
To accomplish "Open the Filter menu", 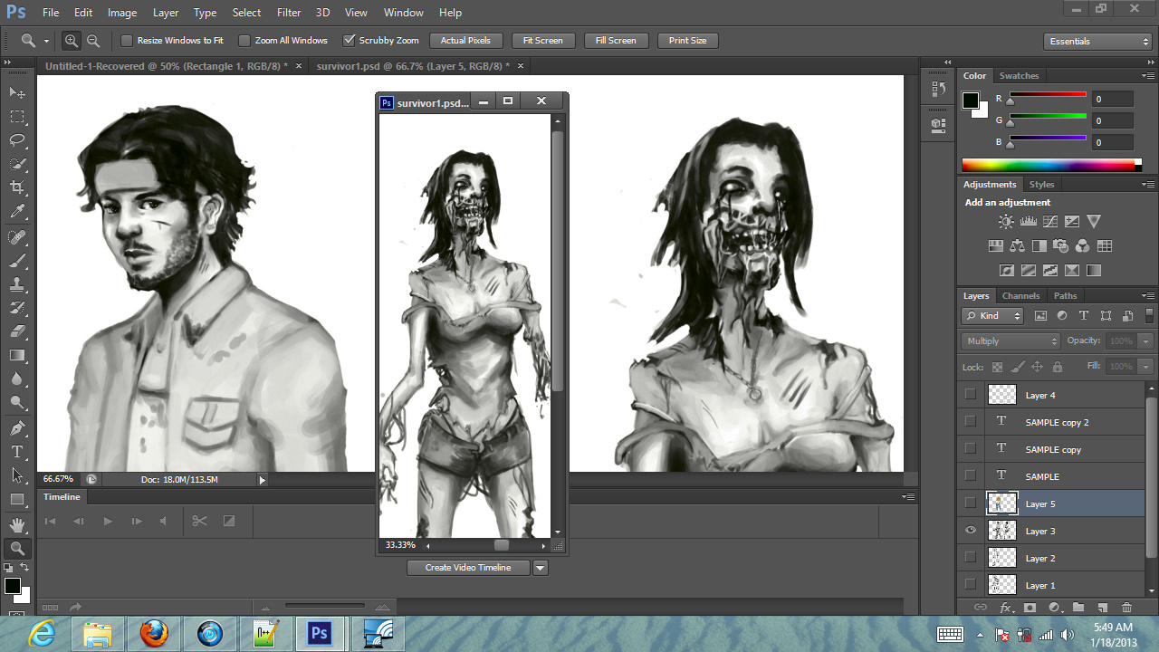I will [289, 13].
